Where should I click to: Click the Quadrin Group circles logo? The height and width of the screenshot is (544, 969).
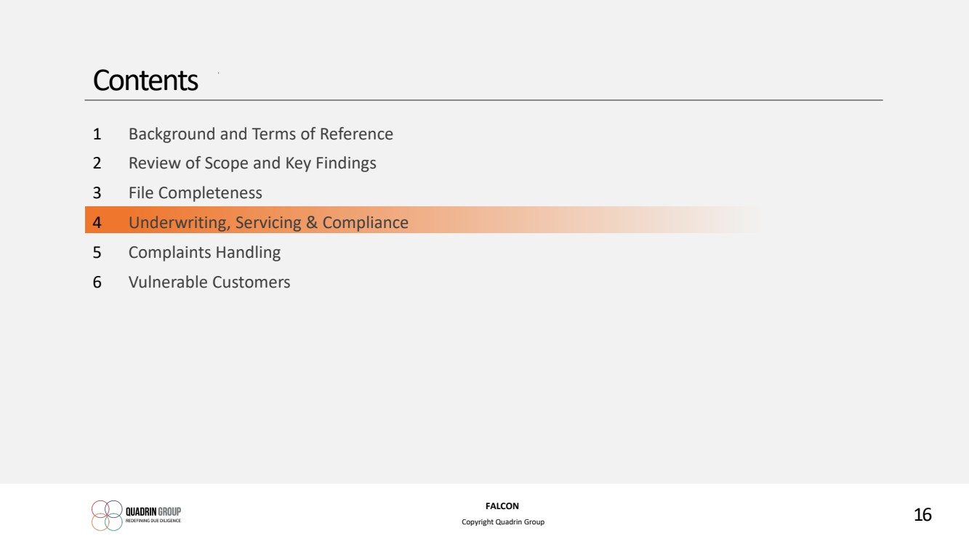[107, 515]
